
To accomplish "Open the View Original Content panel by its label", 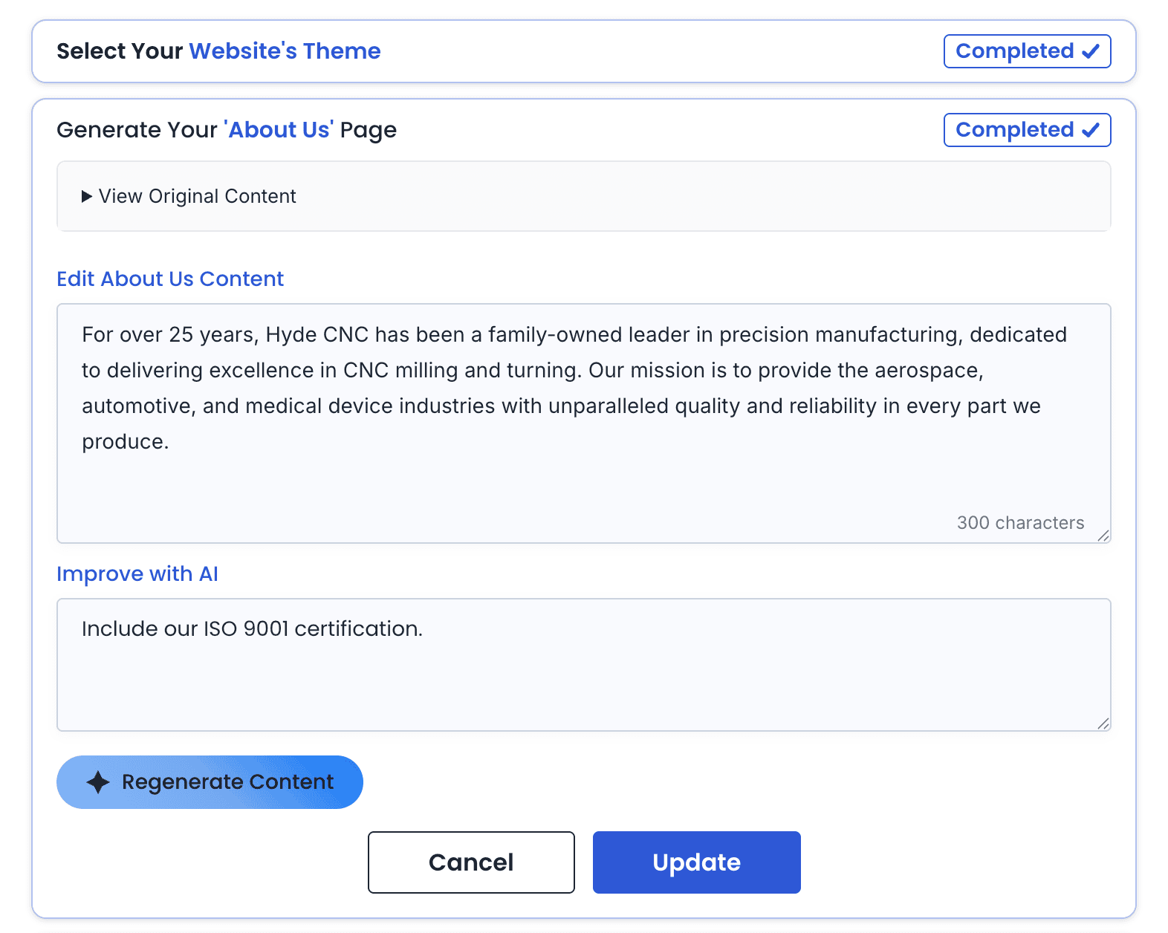I will point(197,196).
